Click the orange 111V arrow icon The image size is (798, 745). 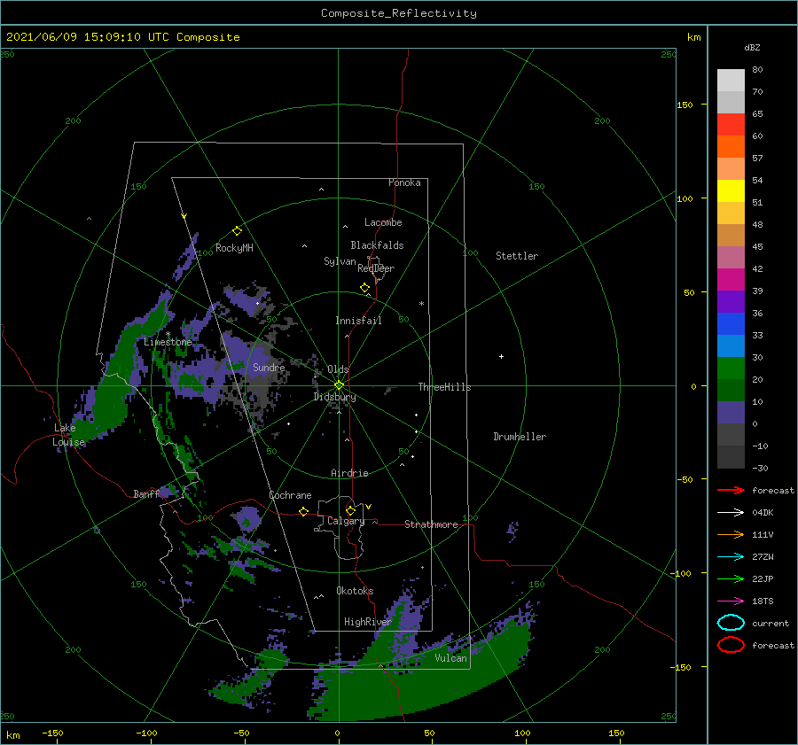click(x=731, y=534)
